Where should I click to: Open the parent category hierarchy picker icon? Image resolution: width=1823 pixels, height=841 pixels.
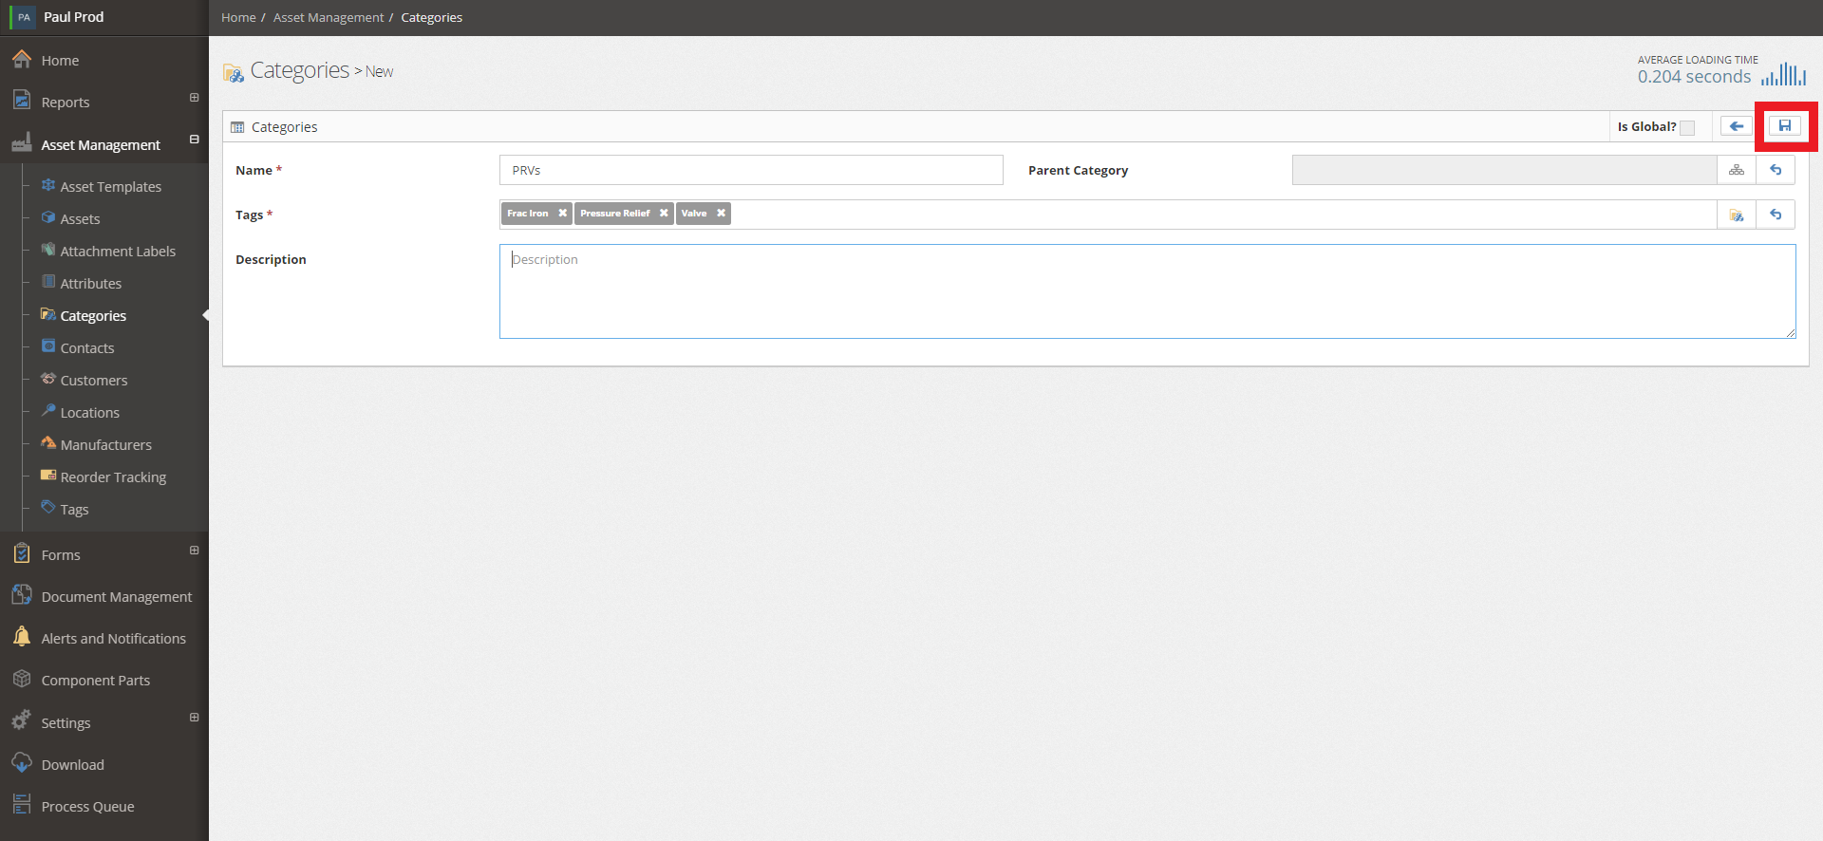point(1737,170)
